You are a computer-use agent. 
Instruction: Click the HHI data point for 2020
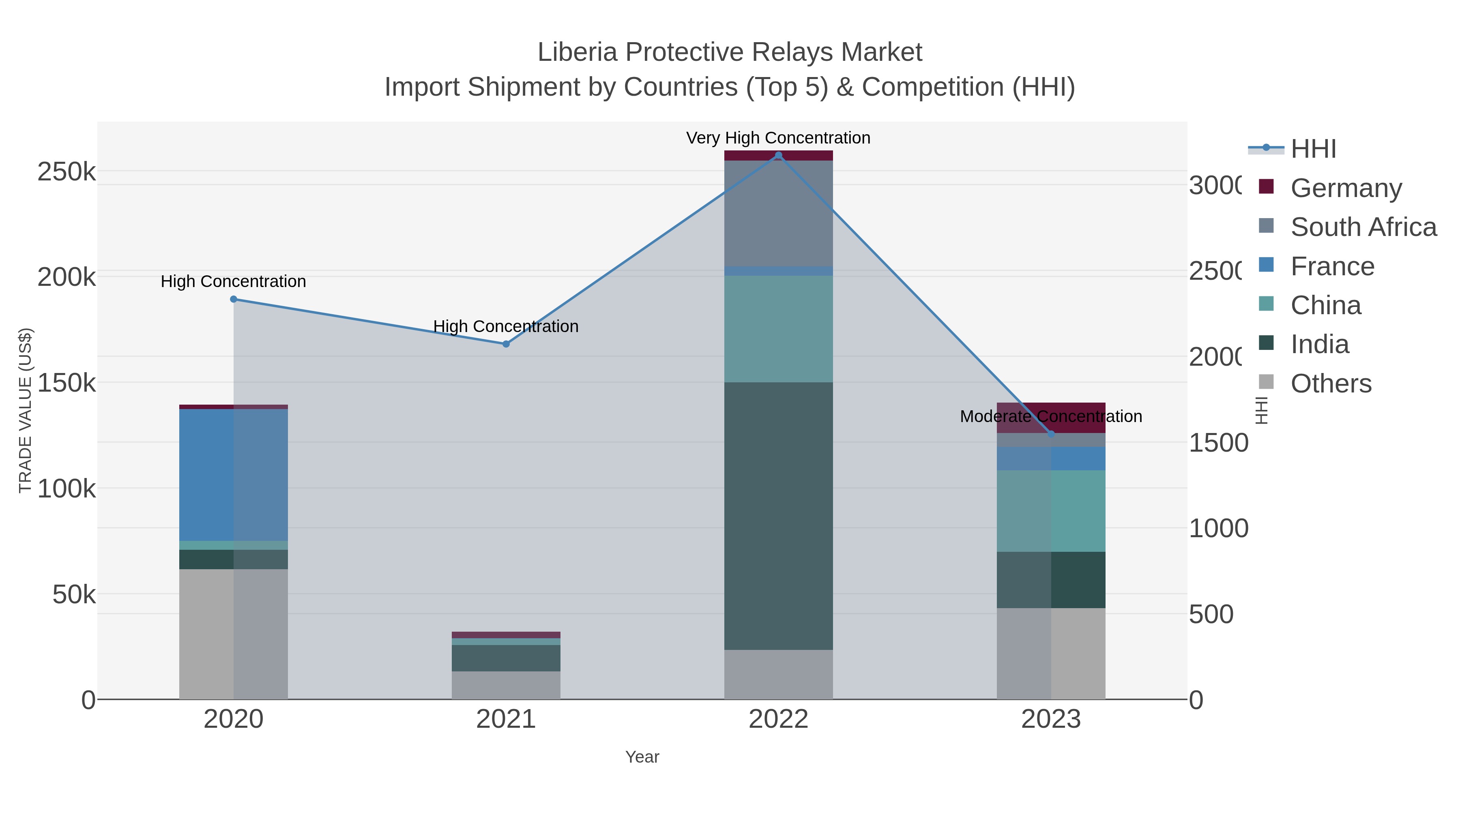(234, 299)
